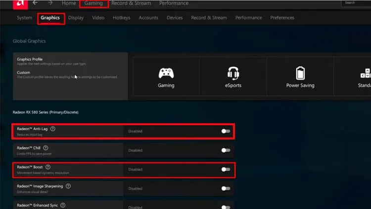The image size is (371, 209).
Task: Click the Radeon Chill label
Action: 29,148
